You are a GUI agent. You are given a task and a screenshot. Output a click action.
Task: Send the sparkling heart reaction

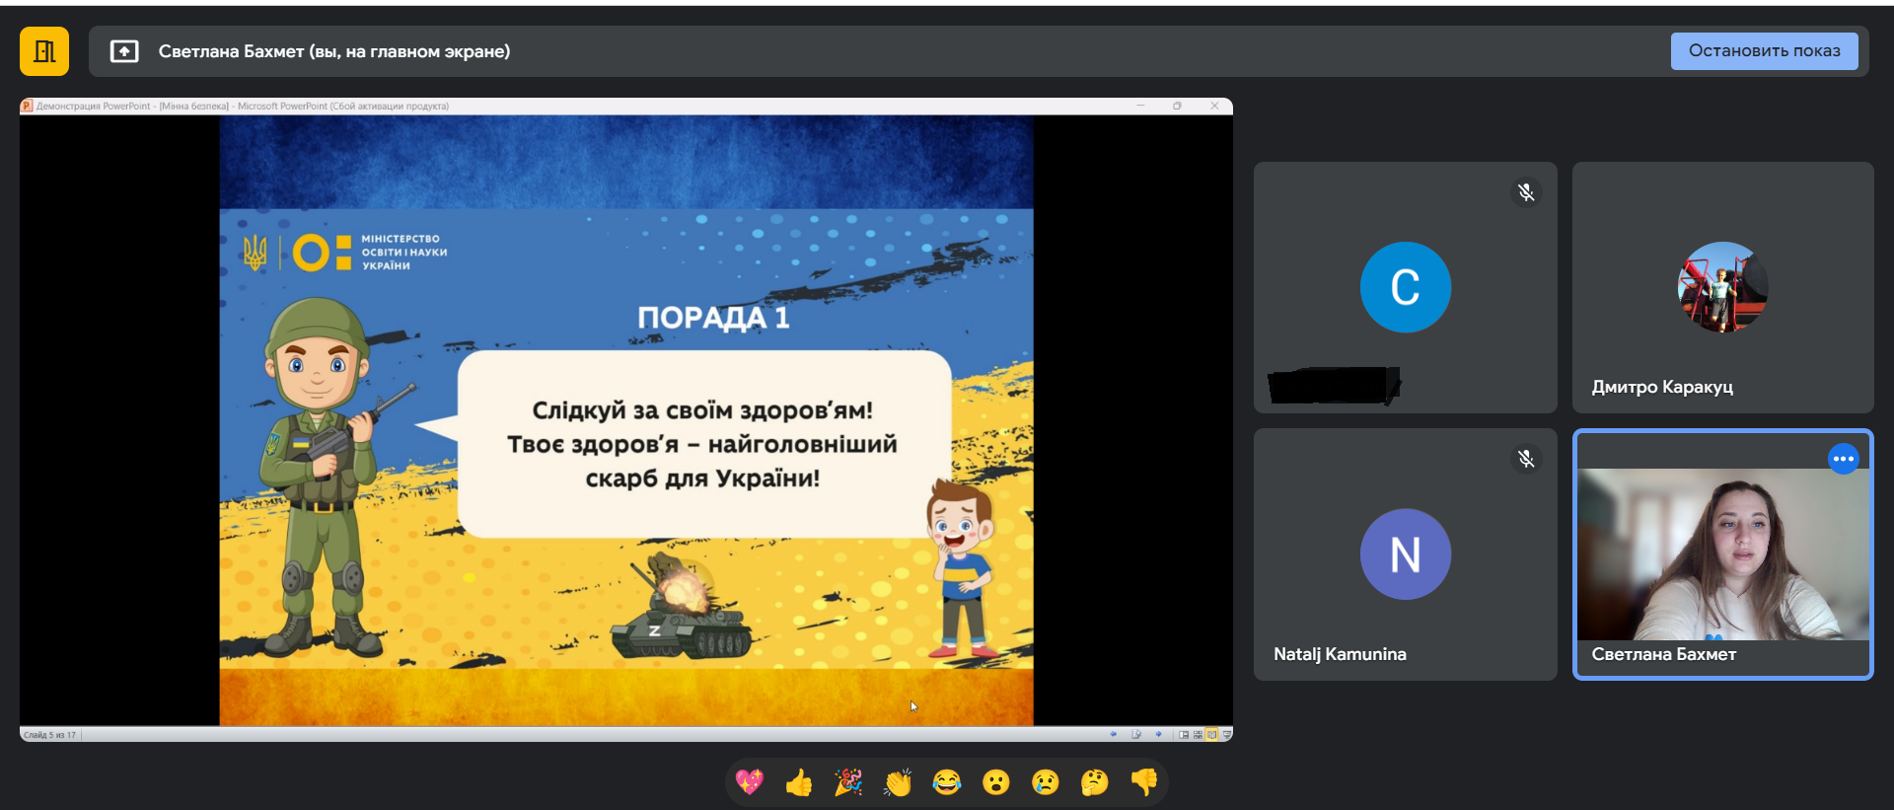pos(750,782)
